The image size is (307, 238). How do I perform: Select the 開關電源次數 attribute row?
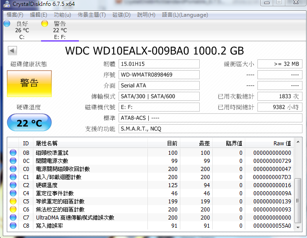pyautogui.click(x=151, y=161)
